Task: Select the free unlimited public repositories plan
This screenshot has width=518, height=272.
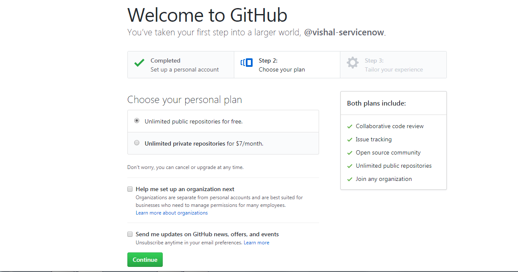Action: pos(137,121)
